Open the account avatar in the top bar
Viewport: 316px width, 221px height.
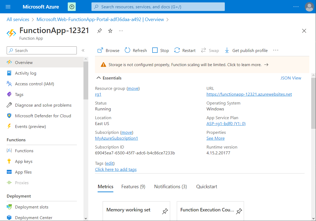tap(309, 7)
